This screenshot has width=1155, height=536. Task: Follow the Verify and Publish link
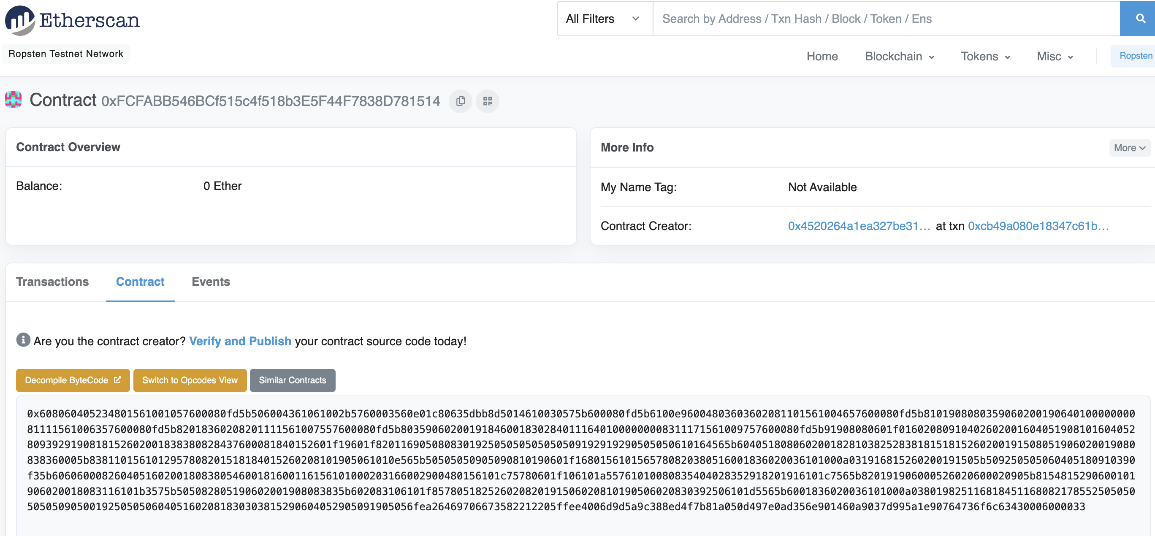coord(240,341)
